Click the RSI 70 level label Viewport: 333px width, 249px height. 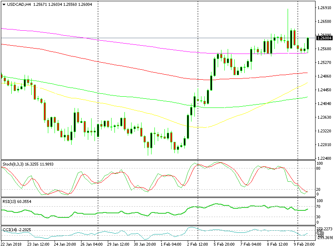(318, 207)
